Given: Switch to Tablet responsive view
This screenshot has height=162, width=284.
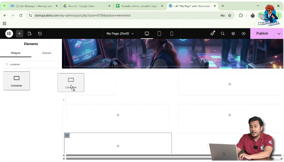Looking at the screenshot, I should [x=159, y=34].
